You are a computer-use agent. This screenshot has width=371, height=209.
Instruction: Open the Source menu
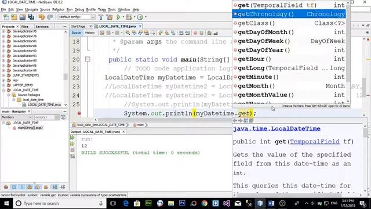[45, 9]
